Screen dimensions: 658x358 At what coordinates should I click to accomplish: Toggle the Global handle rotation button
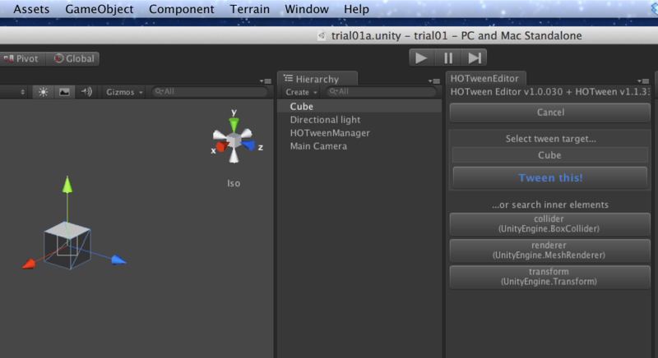(x=73, y=58)
